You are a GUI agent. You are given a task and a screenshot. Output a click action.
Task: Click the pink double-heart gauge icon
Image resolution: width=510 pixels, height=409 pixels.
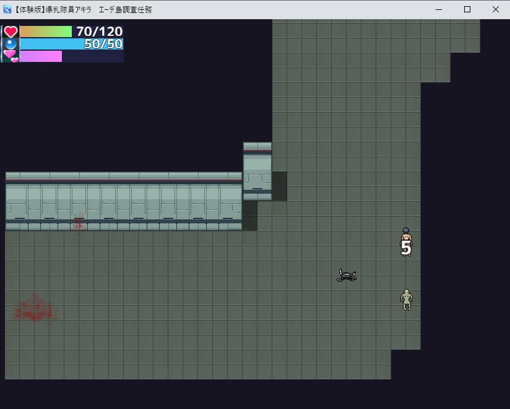(x=11, y=56)
